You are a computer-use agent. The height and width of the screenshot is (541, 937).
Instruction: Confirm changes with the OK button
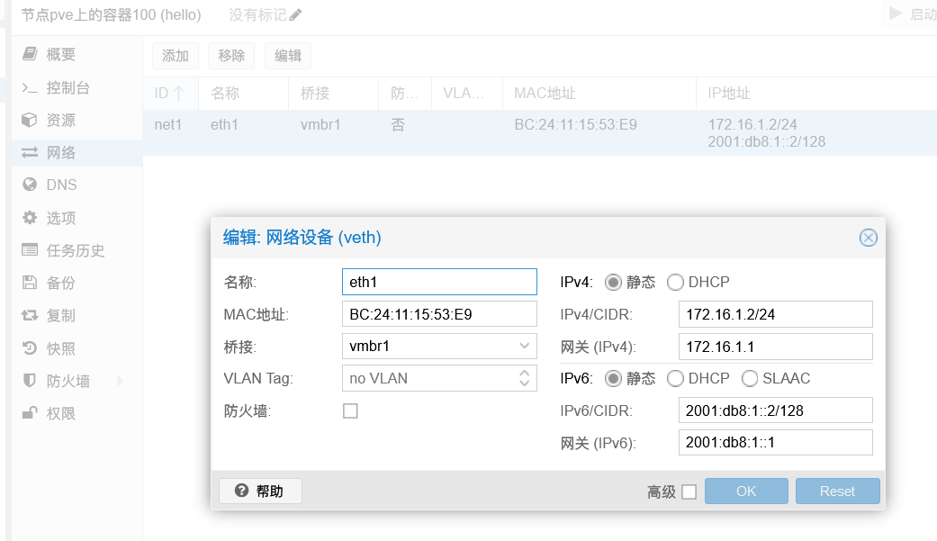(x=745, y=491)
